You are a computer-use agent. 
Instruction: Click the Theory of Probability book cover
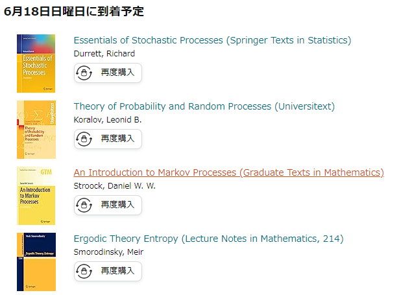pos(36,130)
